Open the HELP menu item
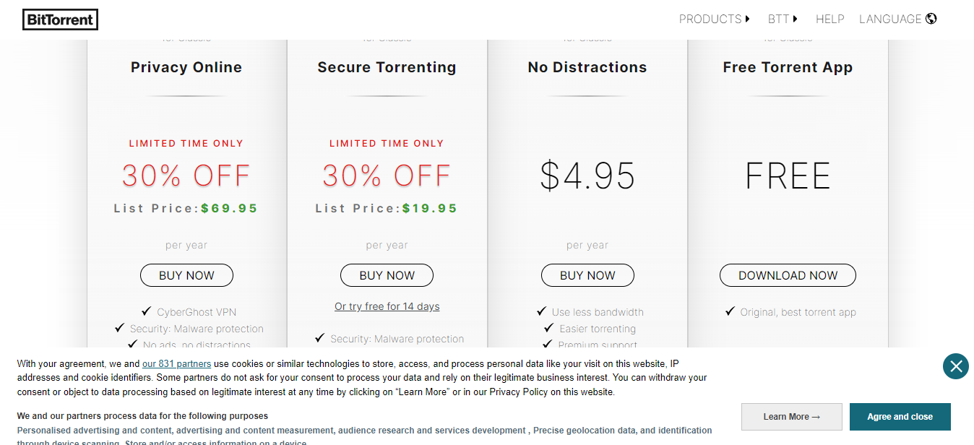The width and height of the screenshot is (974, 445). pos(829,20)
